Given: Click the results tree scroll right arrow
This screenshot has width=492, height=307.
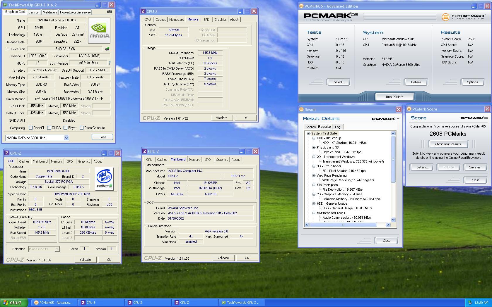Looking at the screenshot, I should (388, 225).
